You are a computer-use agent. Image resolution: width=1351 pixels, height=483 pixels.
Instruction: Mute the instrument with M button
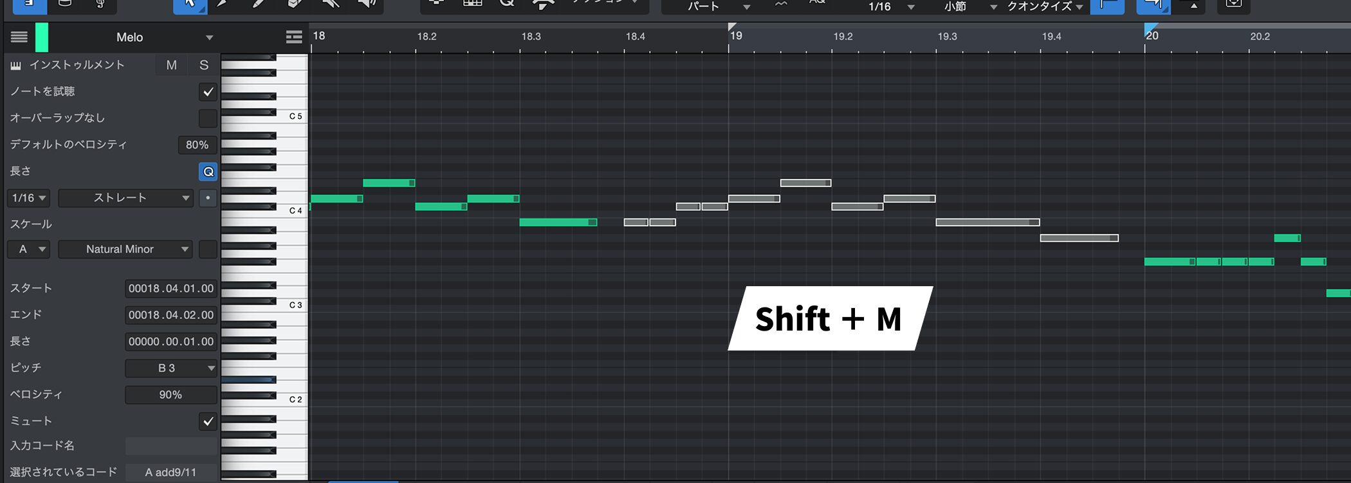171,65
